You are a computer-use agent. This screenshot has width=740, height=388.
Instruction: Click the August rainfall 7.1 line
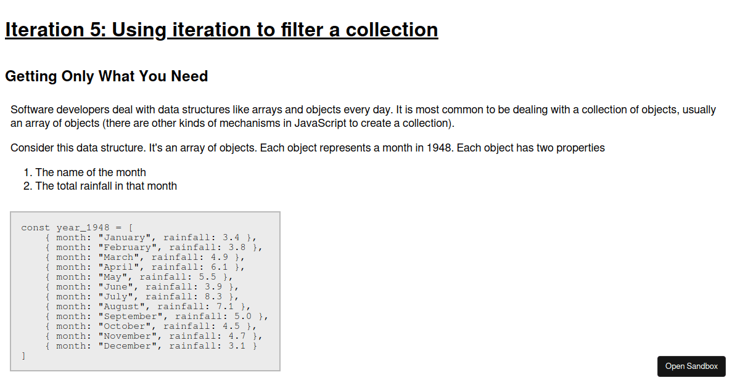(x=148, y=307)
